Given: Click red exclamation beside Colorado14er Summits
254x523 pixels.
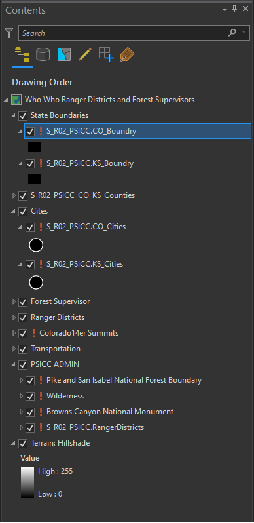Looking at the screenshot, I should coord(33,333).
